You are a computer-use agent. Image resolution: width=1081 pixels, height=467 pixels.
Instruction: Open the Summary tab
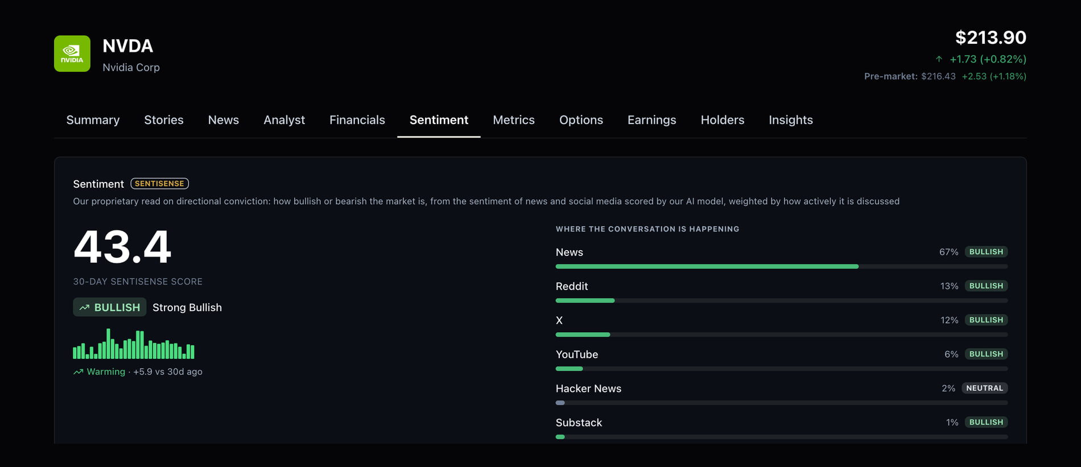93,120
